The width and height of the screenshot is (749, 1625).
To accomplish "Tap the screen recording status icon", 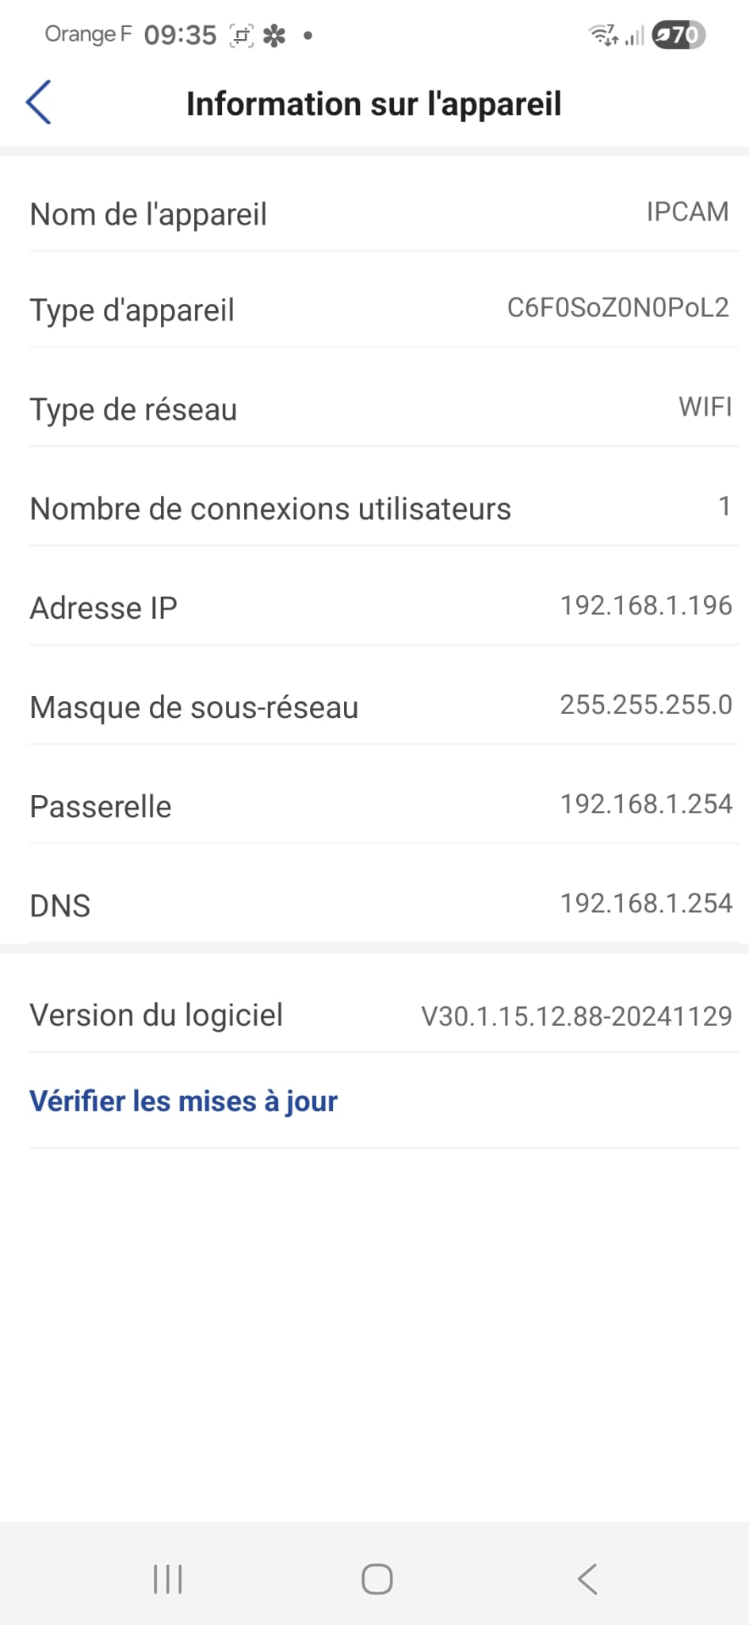I will 242,33.
